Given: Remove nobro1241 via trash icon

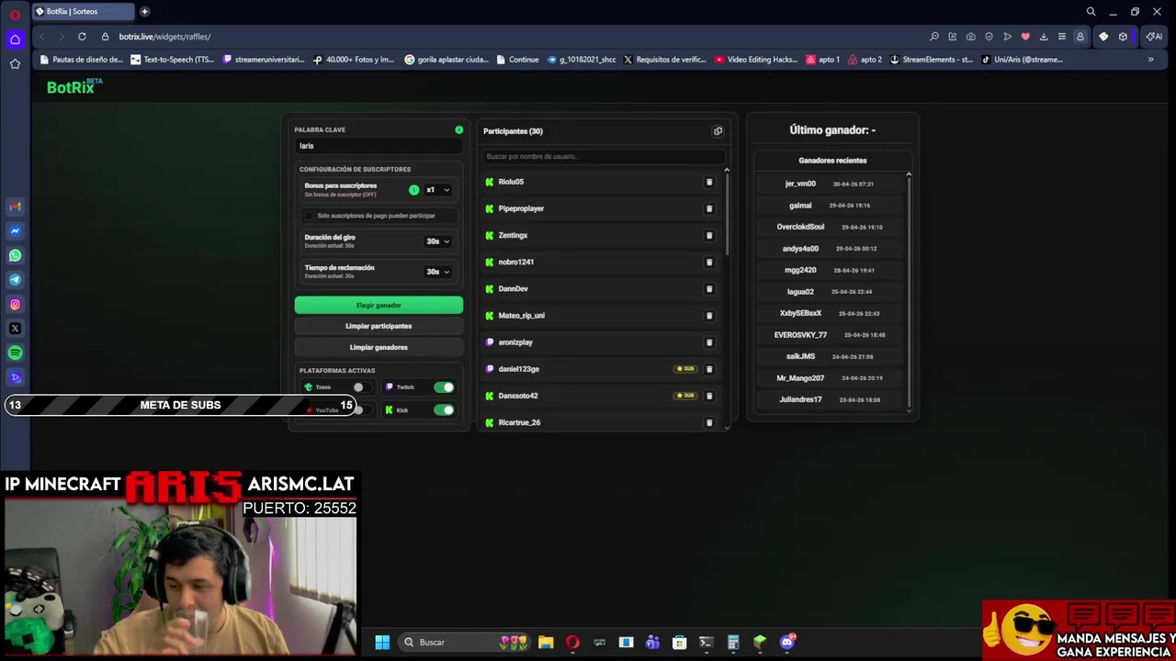Looking at the screenshot, I should pos(708,262).
